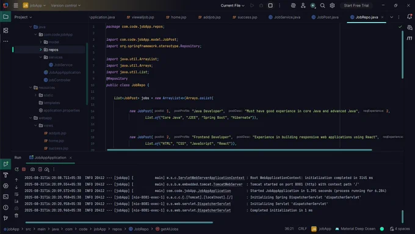Open the Problems tool window
The image size is (415, 234).
tap(5, 208)
